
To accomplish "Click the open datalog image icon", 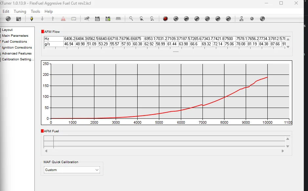I will tap(87, 19).
